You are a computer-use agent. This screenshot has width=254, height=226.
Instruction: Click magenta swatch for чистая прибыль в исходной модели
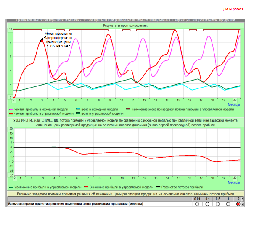coord(11,109)
